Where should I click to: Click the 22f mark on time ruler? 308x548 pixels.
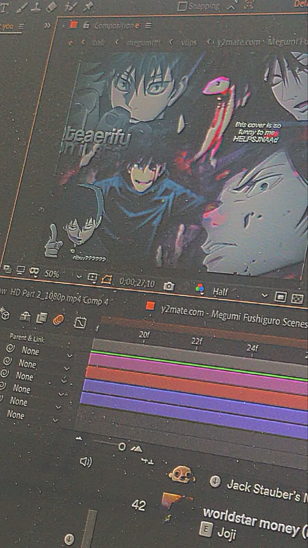point(197,341)
